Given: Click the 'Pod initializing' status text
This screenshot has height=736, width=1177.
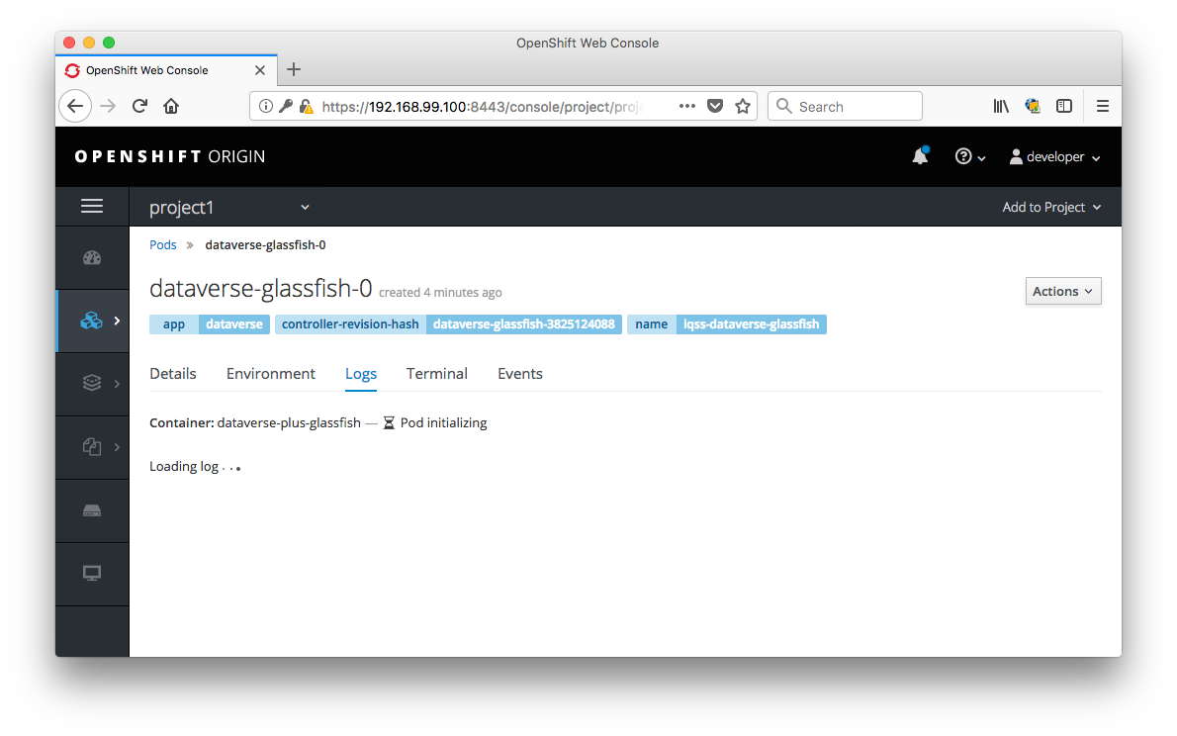Looking at the screenshot, I should pyautogui.click(x=444, y=422).
